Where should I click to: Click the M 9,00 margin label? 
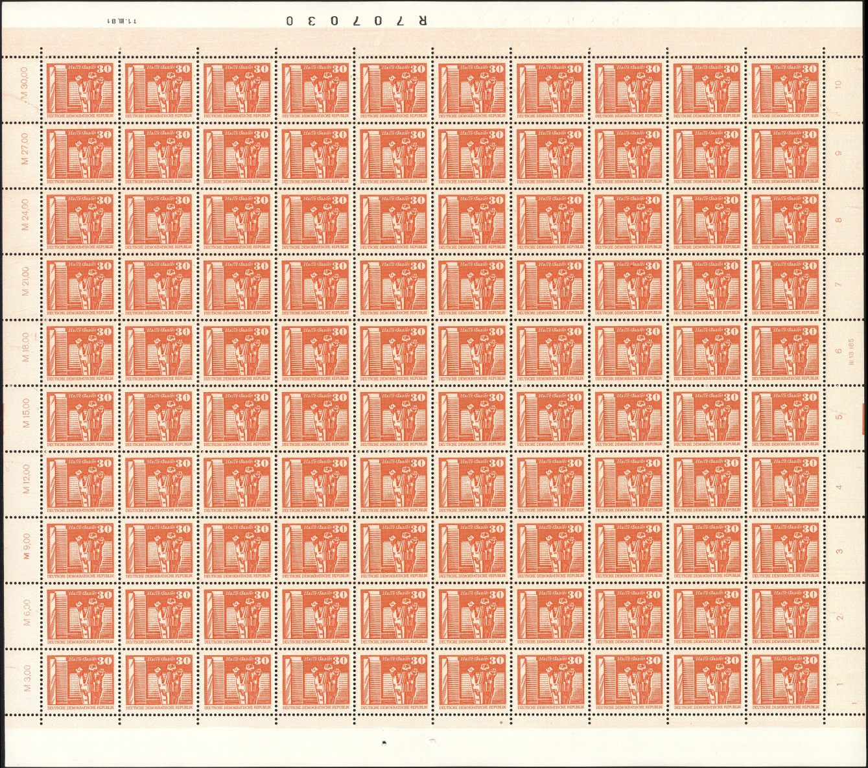(x=26, y=544)
